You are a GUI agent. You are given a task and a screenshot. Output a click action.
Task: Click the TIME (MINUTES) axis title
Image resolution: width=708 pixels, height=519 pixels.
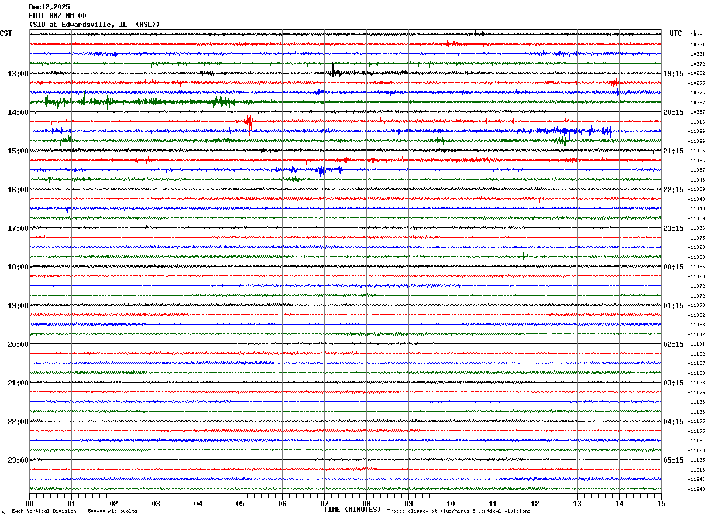point(352,510)
